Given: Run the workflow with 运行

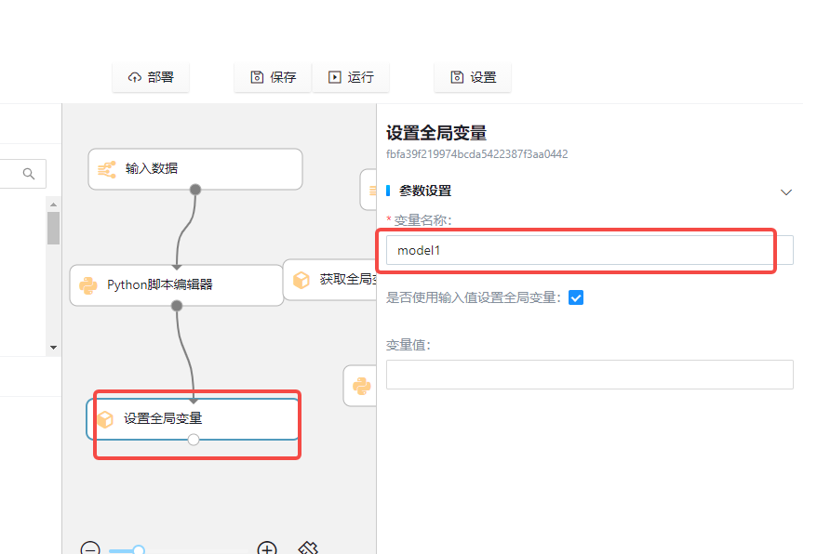Looking at the screenshot, I should pyautogui.click(x=351, y=77).
